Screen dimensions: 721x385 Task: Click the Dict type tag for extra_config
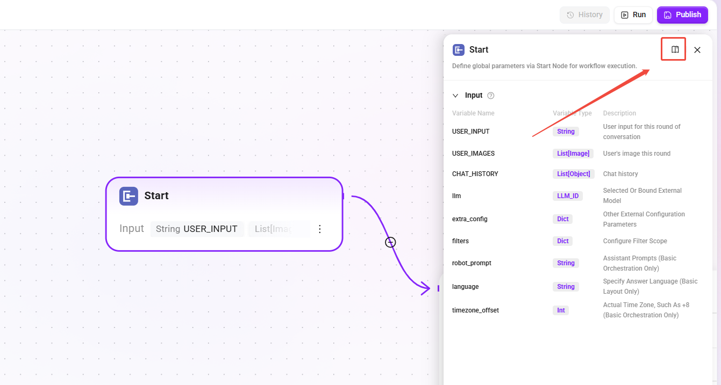click(563, 219)
